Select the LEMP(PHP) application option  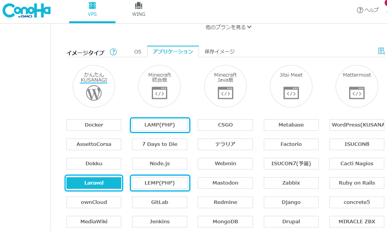(x=160, y=183)
